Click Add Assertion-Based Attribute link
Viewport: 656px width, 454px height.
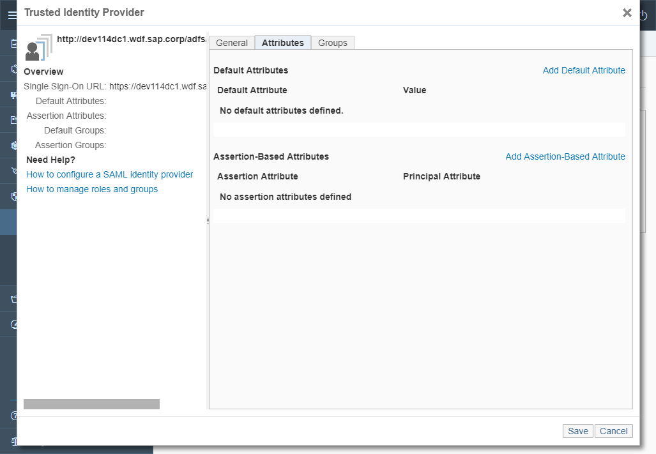tap(565, 156)
